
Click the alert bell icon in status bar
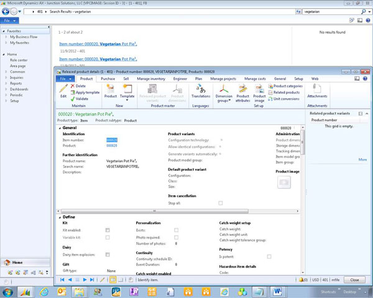coord(301,280)
